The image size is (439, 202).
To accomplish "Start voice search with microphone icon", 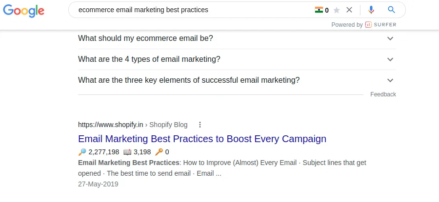I will [371, 10].
